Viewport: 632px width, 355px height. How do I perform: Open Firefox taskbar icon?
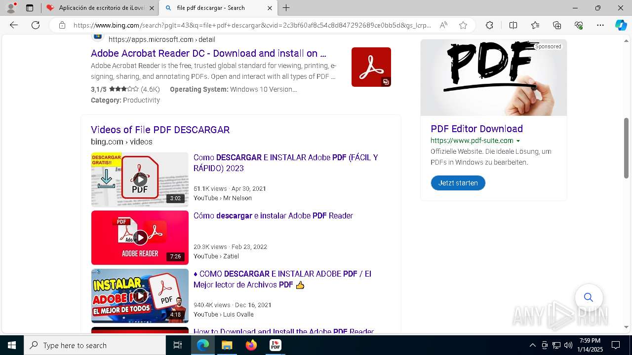pos(251,345)
